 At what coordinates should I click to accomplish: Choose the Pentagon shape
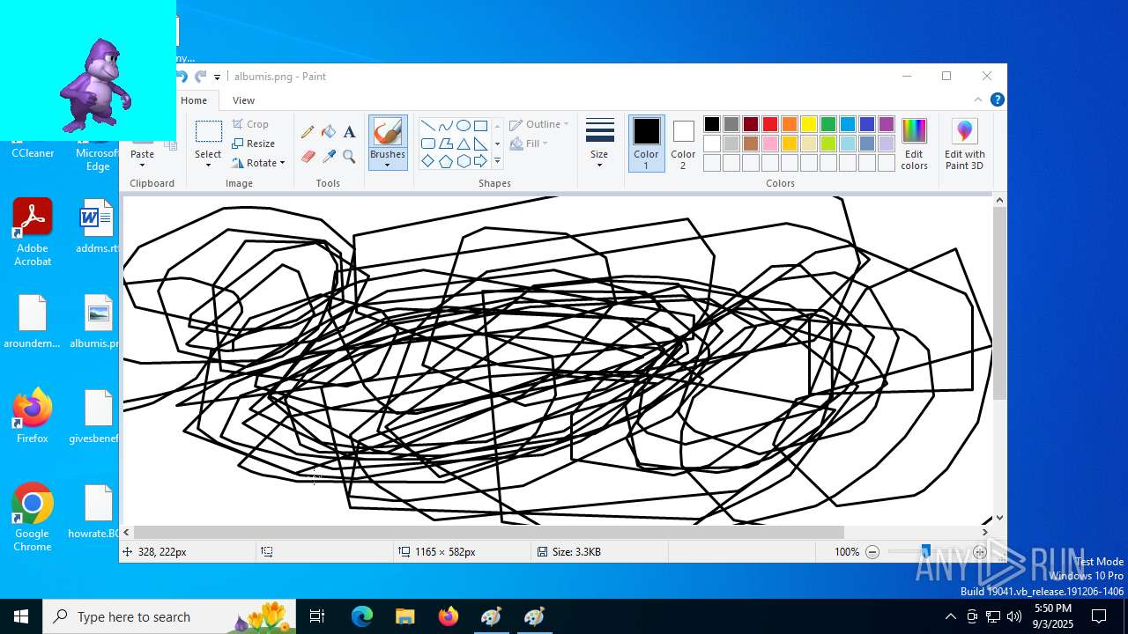445,161
